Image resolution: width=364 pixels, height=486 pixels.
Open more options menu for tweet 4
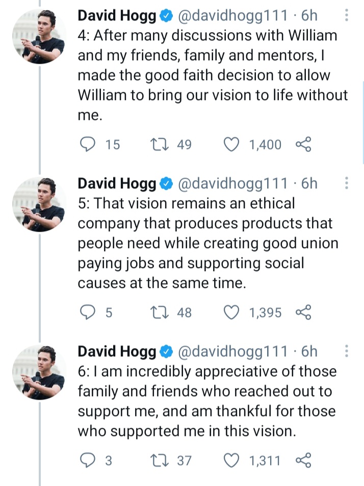(x=347, y=16)
